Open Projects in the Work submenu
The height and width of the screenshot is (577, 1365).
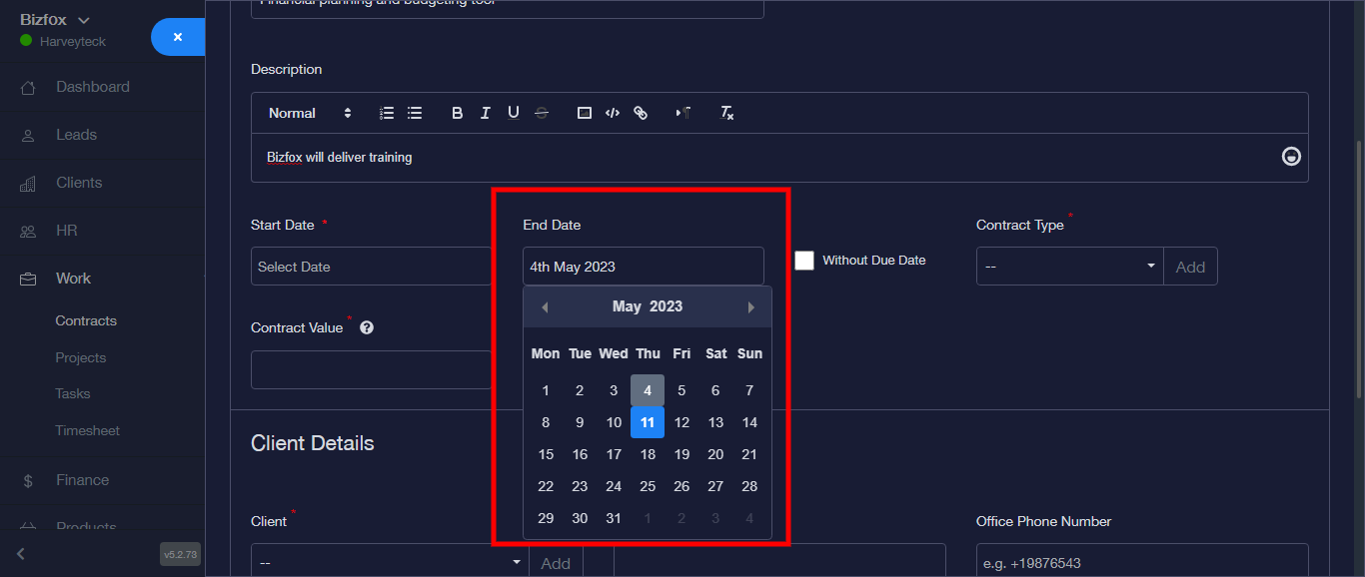(81, 357)
